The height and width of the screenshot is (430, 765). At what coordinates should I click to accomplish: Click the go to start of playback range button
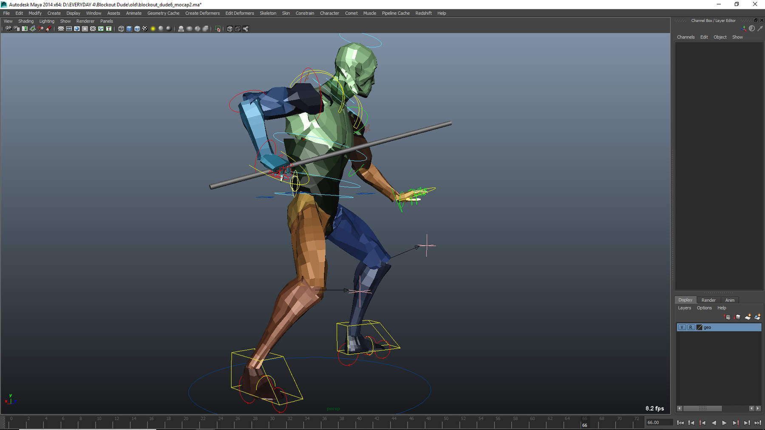point(681,423)
